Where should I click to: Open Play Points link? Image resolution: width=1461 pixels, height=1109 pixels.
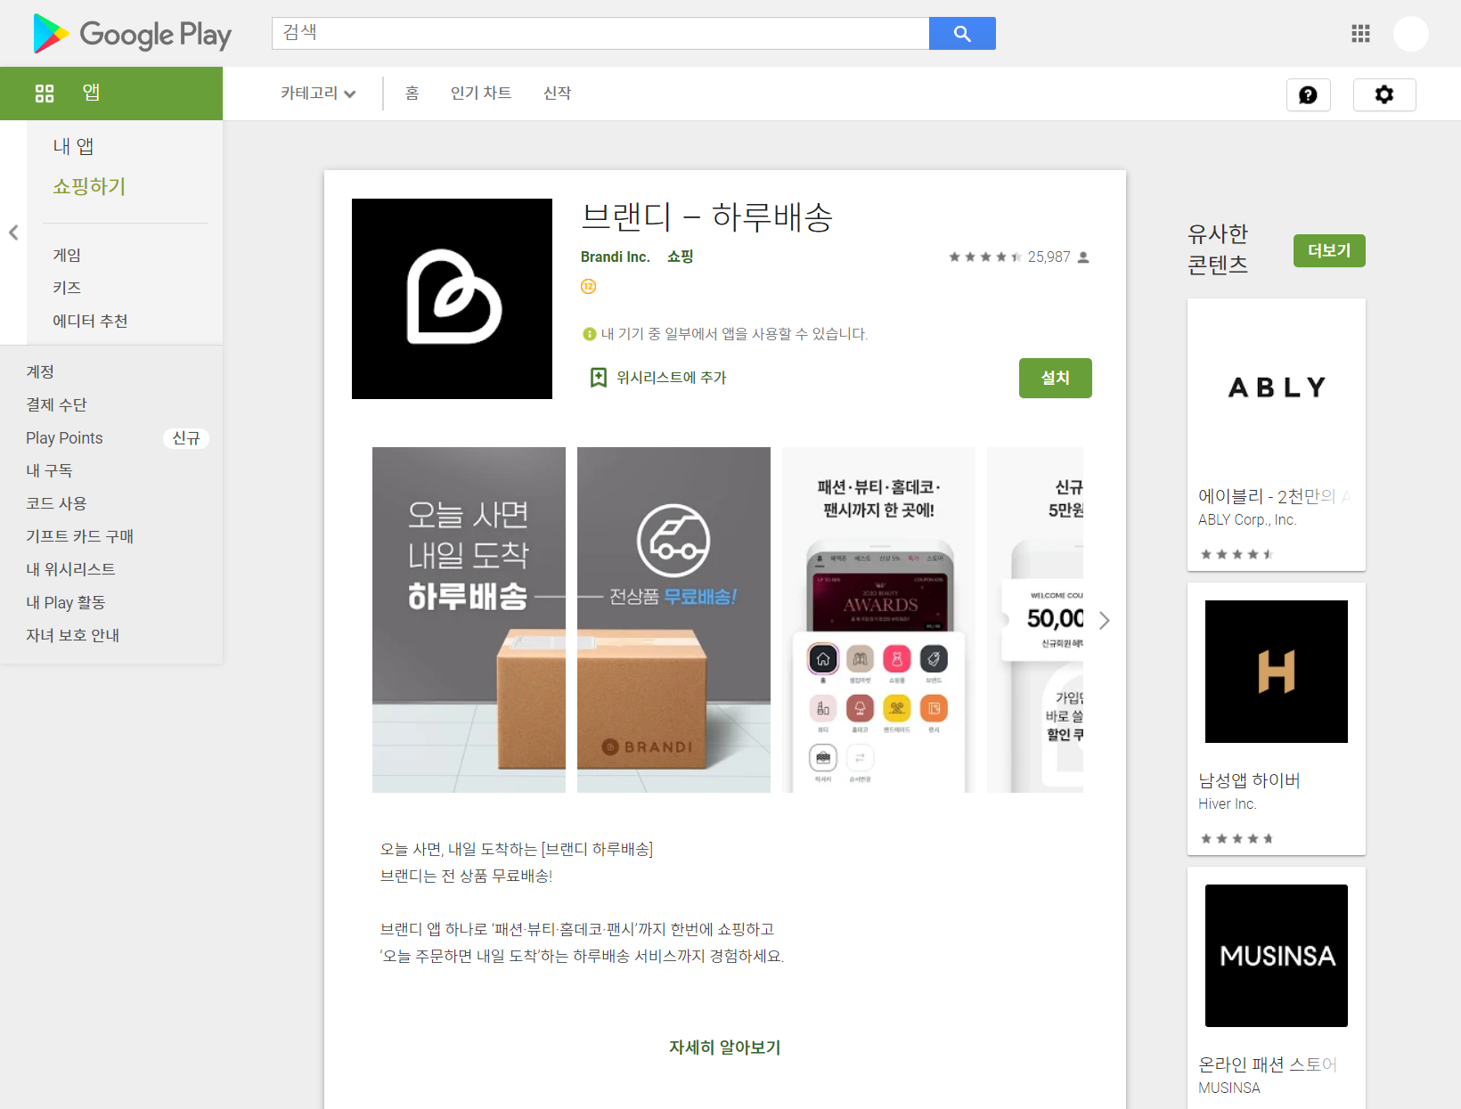coord(64,437)
